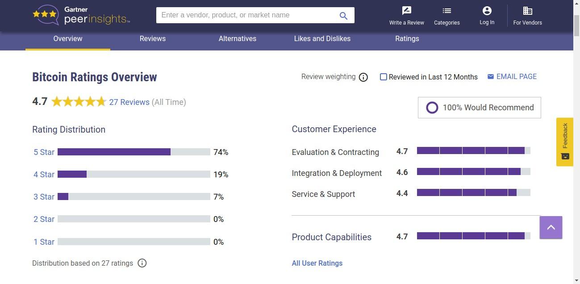Filter by 5 Star reviews
580x284 pixels.
(44, 152)
